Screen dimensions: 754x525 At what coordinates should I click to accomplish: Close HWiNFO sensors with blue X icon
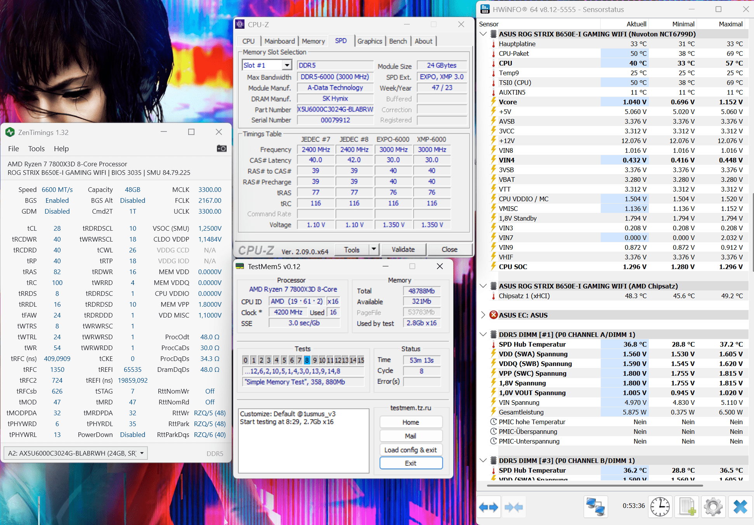click(740, 507)
